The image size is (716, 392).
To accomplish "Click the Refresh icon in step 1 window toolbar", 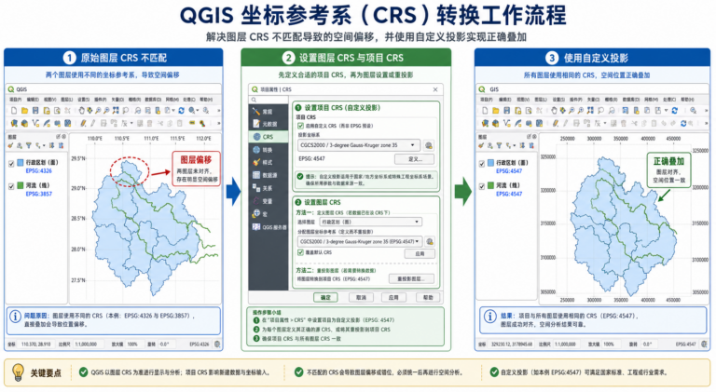I will 181,110.
